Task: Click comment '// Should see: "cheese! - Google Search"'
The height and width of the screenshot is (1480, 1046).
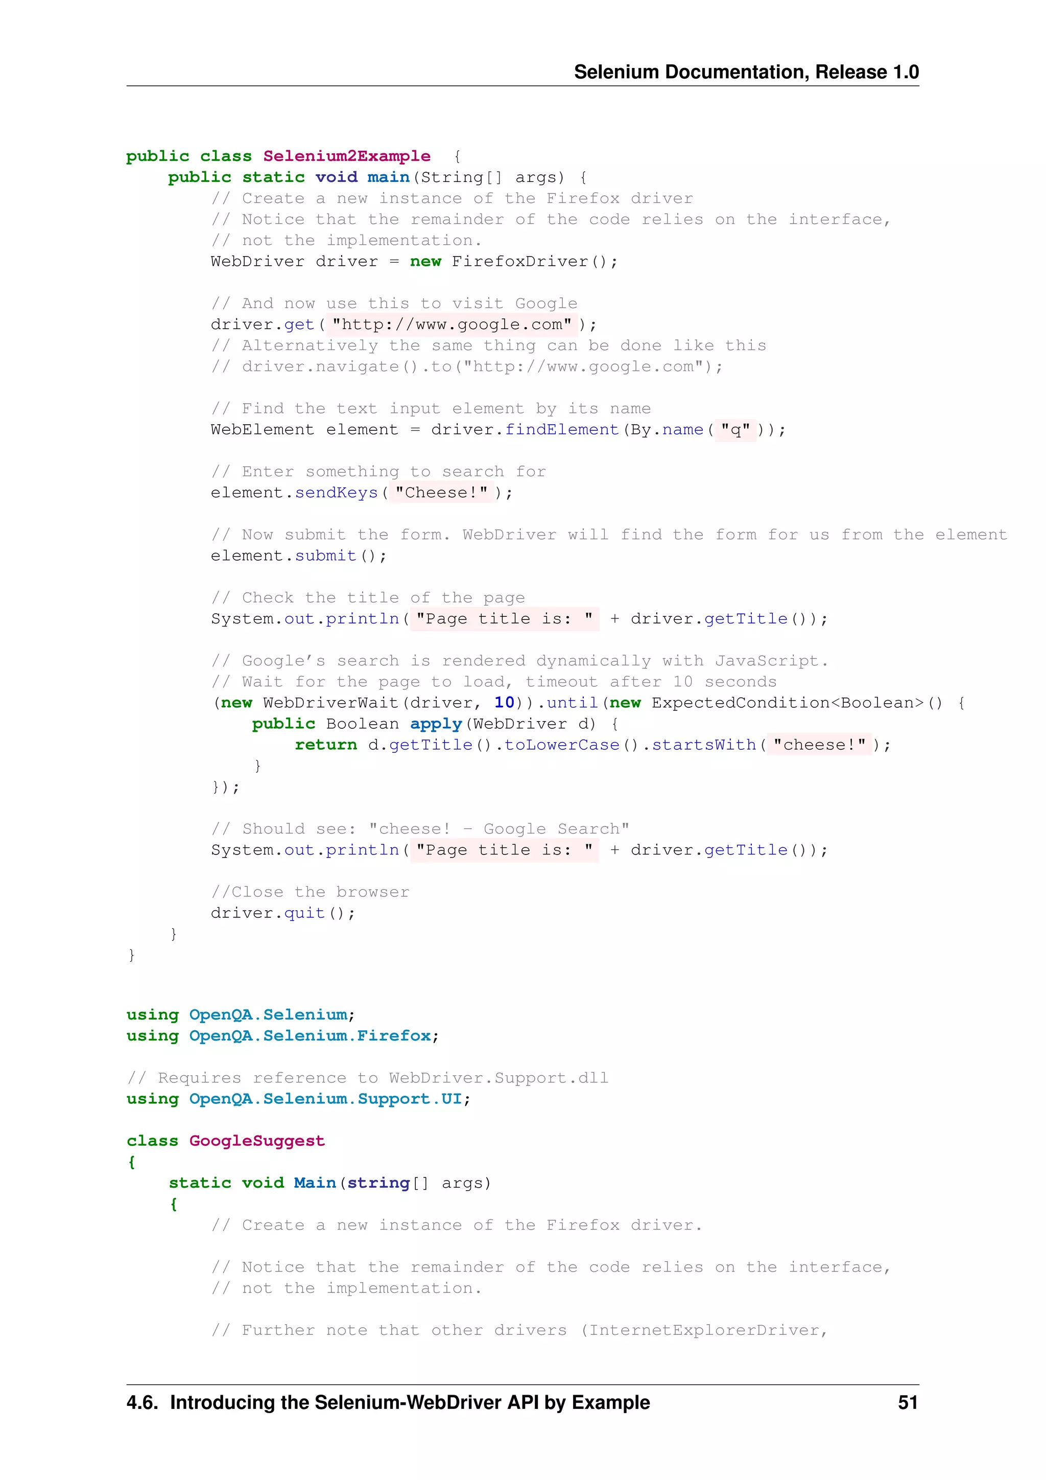Action: click(420, 829)
